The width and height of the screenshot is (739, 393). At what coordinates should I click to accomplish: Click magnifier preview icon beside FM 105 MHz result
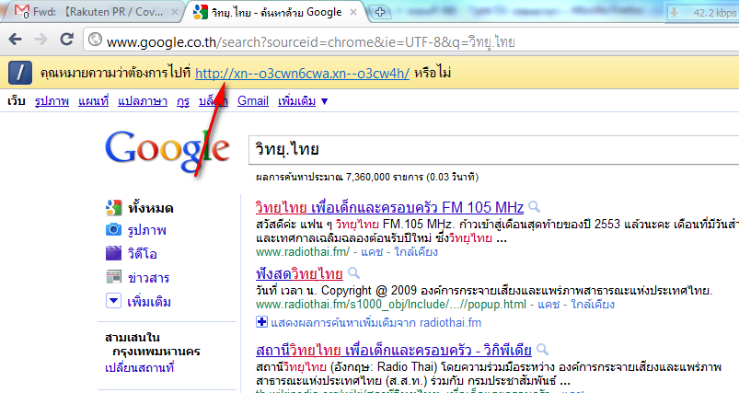tap(534, 206)
